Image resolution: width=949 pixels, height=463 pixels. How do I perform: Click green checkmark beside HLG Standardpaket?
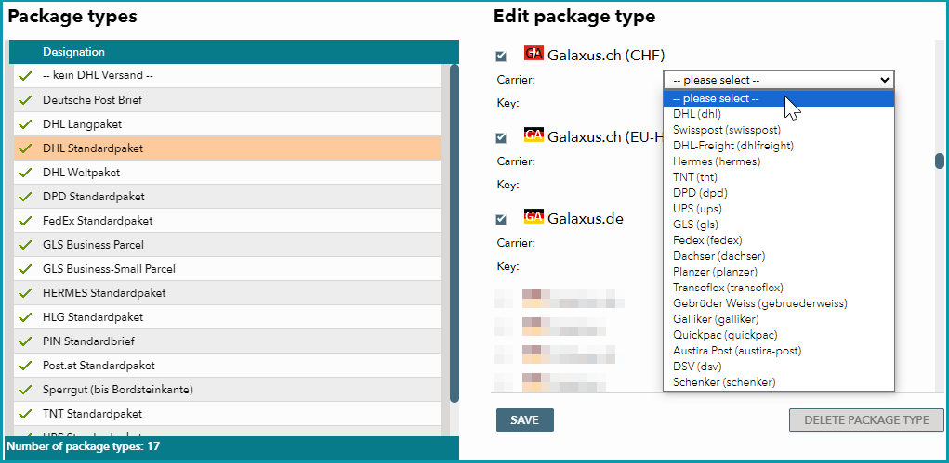tap(25, 317)
